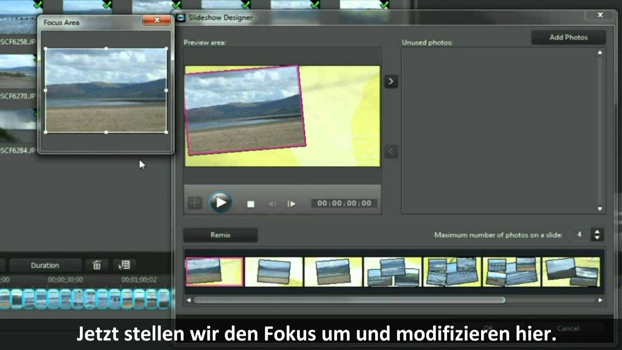Close the Focus Area window
This screenshot has height=350, width=622.
[x=156, y=20]
